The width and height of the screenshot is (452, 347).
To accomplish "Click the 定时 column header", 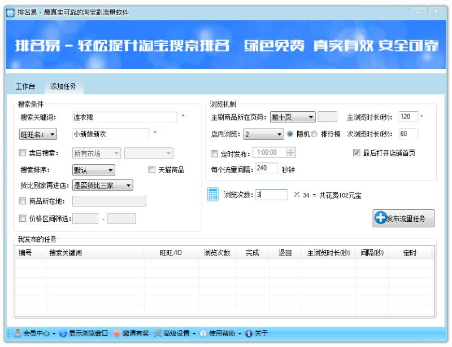I will [x=410, y=253].
